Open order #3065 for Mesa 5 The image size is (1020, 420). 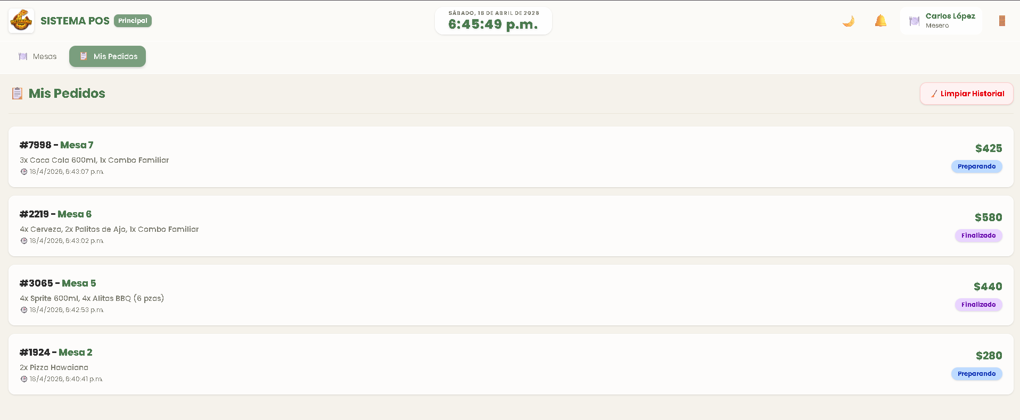(x=57, y=283)
